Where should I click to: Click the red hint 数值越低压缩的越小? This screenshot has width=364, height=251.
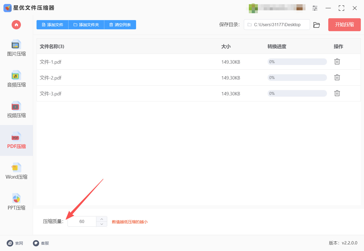click(x=130, y=222)
